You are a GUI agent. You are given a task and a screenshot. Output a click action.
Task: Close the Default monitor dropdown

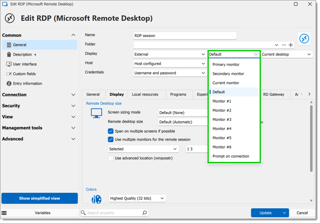(256, 54)
